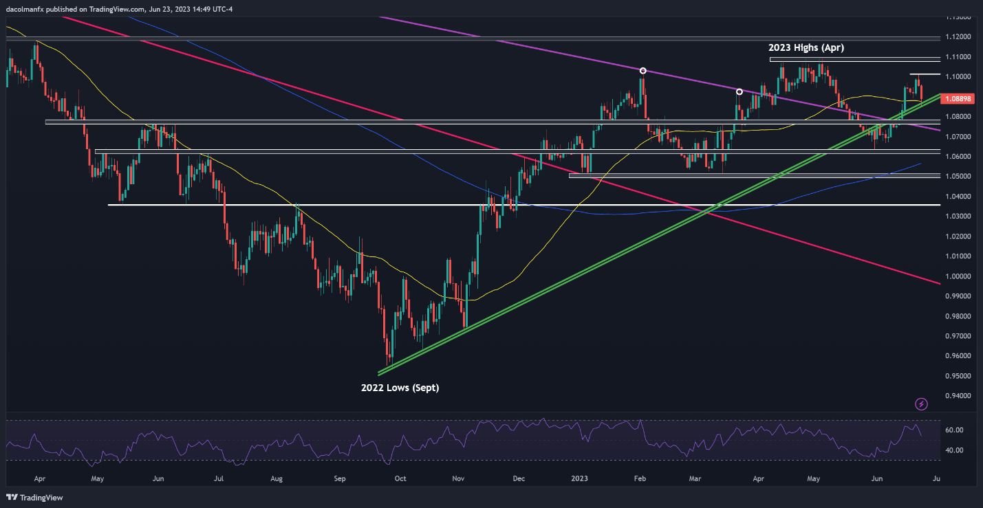Click the 1.10000 price axis label
Image resolution: width=983 pixels, height=508 pixels.
point(957,76)
